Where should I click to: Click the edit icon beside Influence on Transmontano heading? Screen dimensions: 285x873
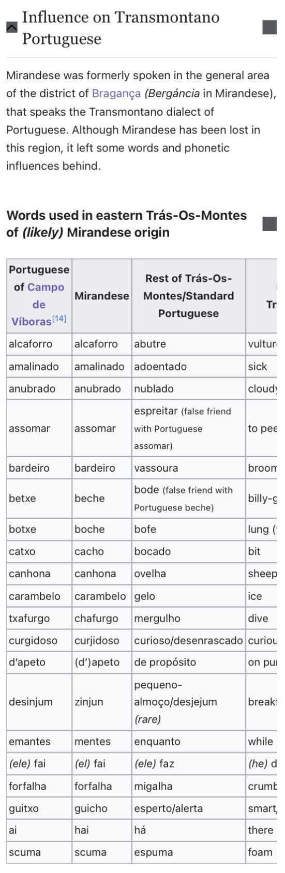(x=269, y=27)
